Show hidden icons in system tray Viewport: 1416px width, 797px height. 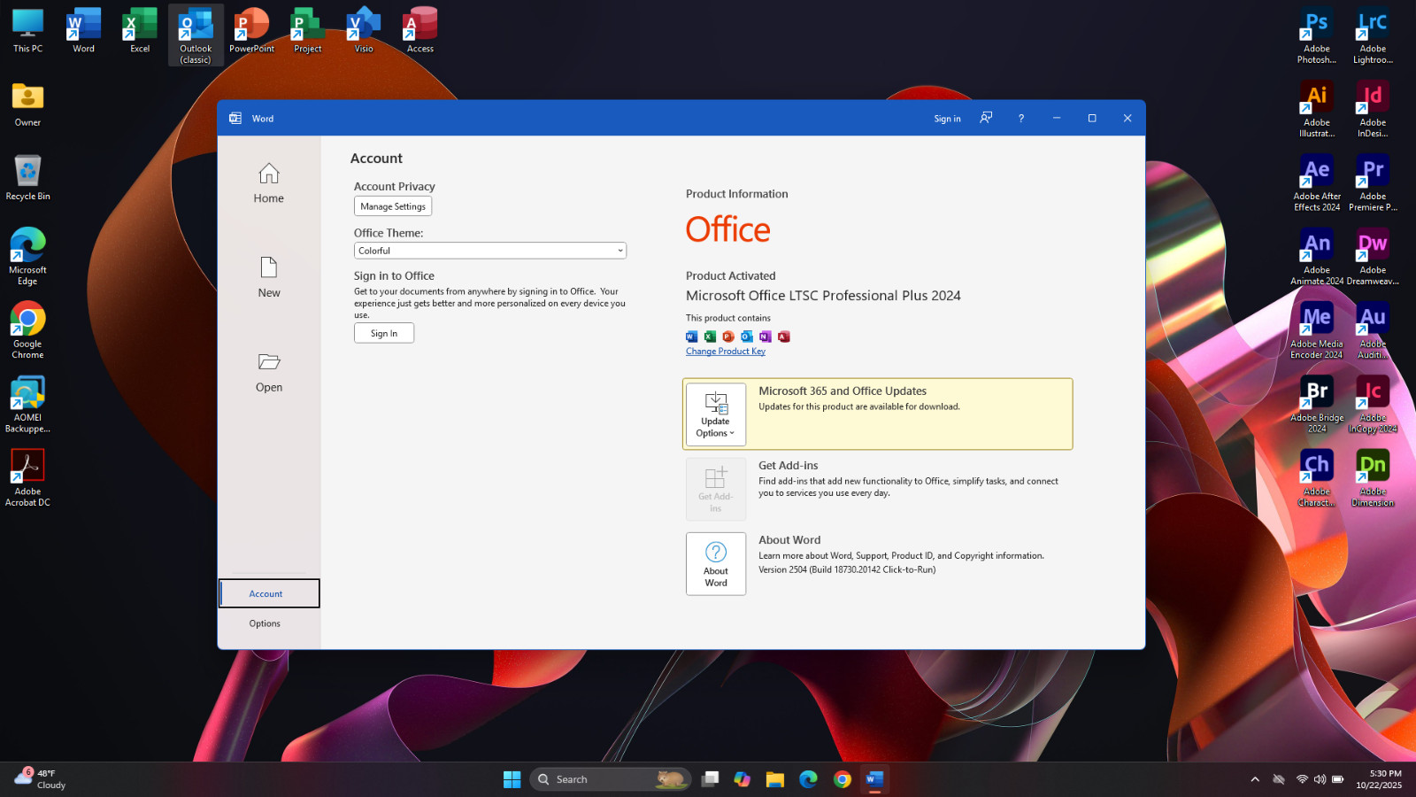[1255, 779]
